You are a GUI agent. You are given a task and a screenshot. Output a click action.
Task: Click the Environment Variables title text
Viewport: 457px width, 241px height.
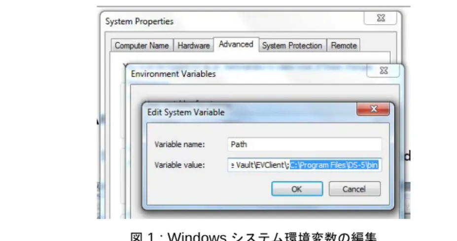pos(174,74)
